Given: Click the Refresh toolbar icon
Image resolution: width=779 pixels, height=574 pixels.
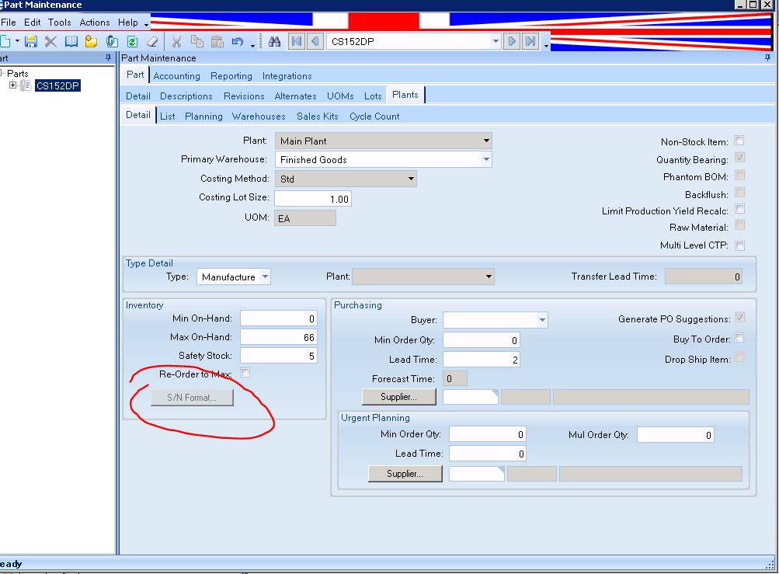Looking at the screenshot, I should click(x=132, y=41).
